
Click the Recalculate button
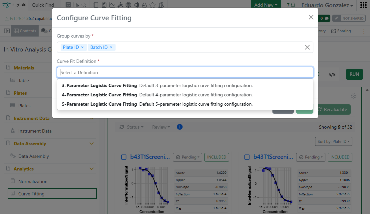(332, 109)
